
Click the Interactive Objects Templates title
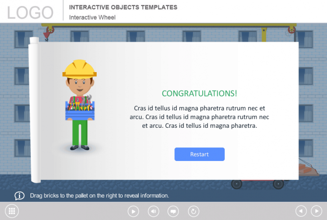pos(123,7)
